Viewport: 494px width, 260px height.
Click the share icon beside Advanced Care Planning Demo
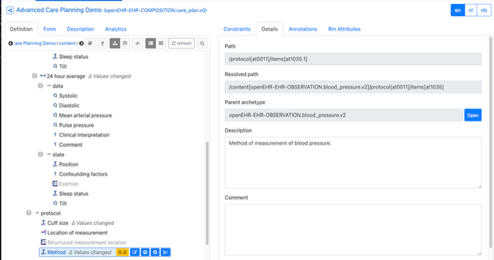(x=10, y=10)
